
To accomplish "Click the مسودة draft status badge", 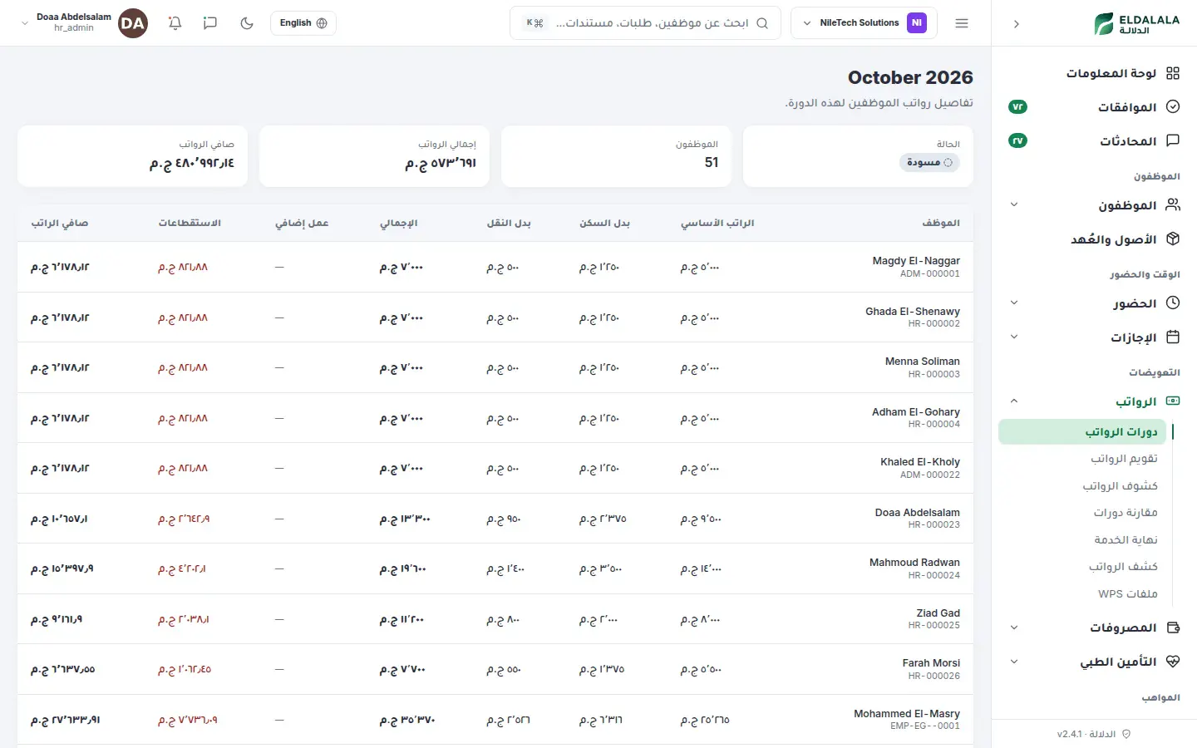I will [x=929, y=162].
